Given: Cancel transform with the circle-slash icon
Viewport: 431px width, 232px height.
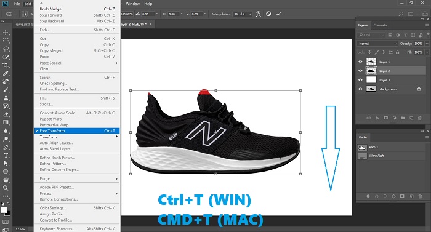Looking at the screenshot, I should click(268, 14).
